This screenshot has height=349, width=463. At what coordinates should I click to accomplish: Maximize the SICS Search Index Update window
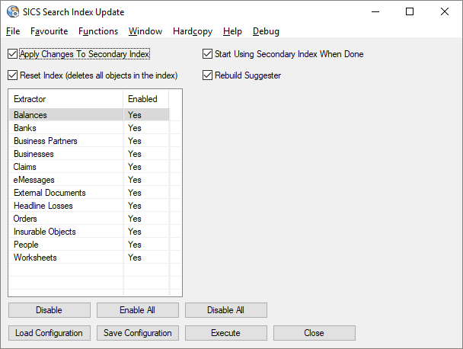pos(410,12)
